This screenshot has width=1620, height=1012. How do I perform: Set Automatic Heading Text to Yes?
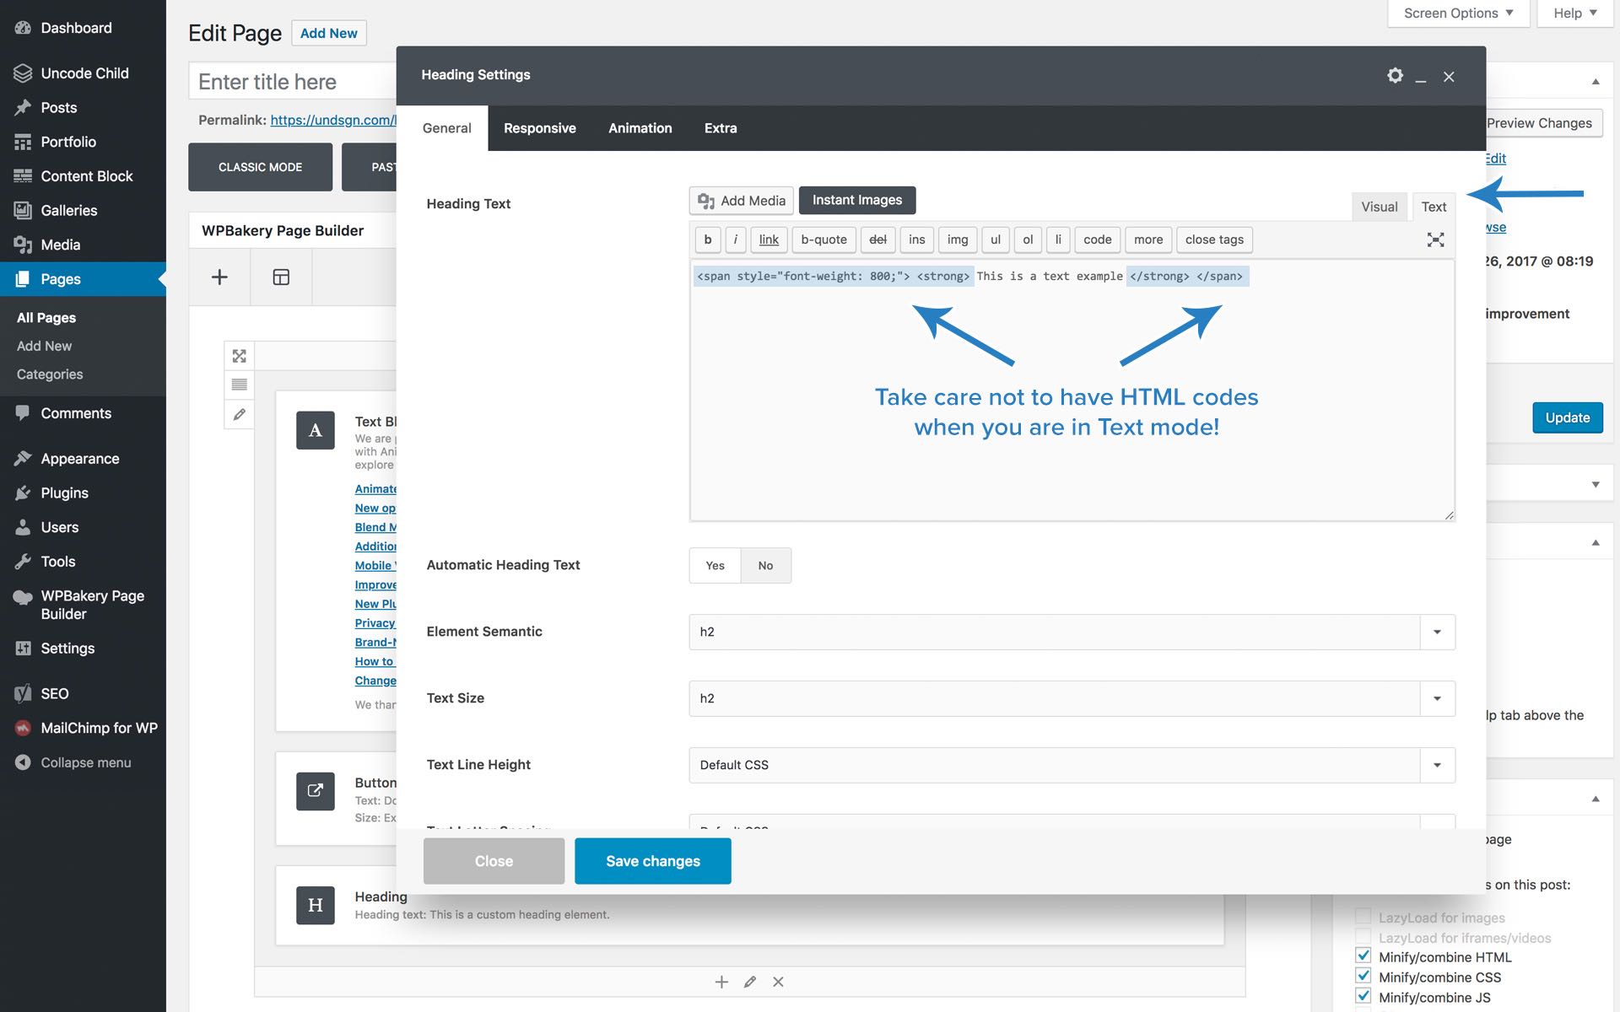(715, 565)
